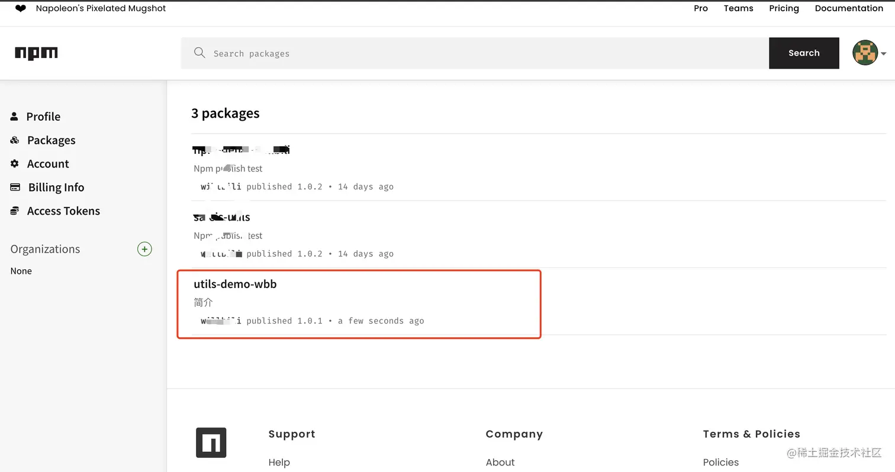The width and height of the screenshot is (895, 472).
Task: Open the Account sidebar item
Action: click(x=48, y=164)
